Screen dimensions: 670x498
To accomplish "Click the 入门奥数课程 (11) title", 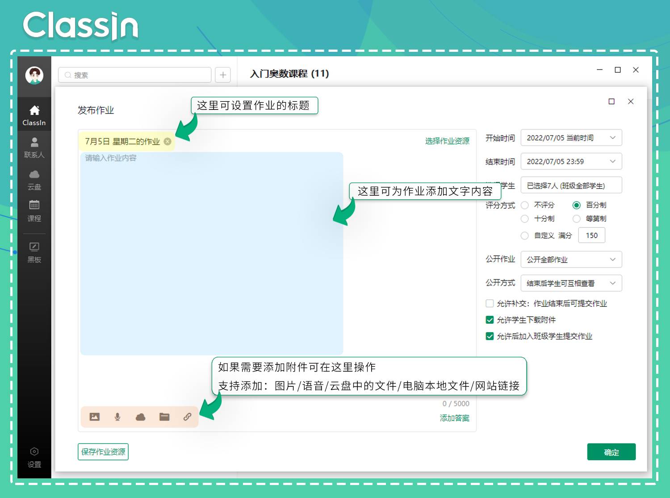I will 289,74.
